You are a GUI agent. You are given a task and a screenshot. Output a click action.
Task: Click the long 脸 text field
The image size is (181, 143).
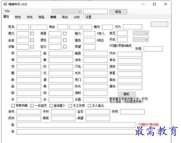click(x=76, y=125)
